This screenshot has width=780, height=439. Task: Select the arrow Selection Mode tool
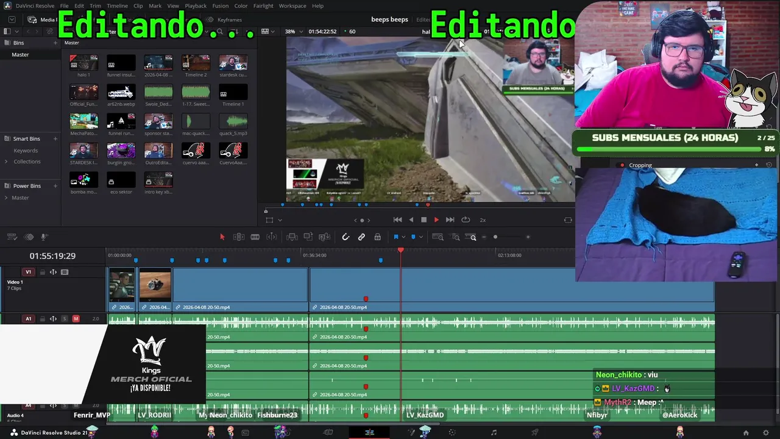222,237
